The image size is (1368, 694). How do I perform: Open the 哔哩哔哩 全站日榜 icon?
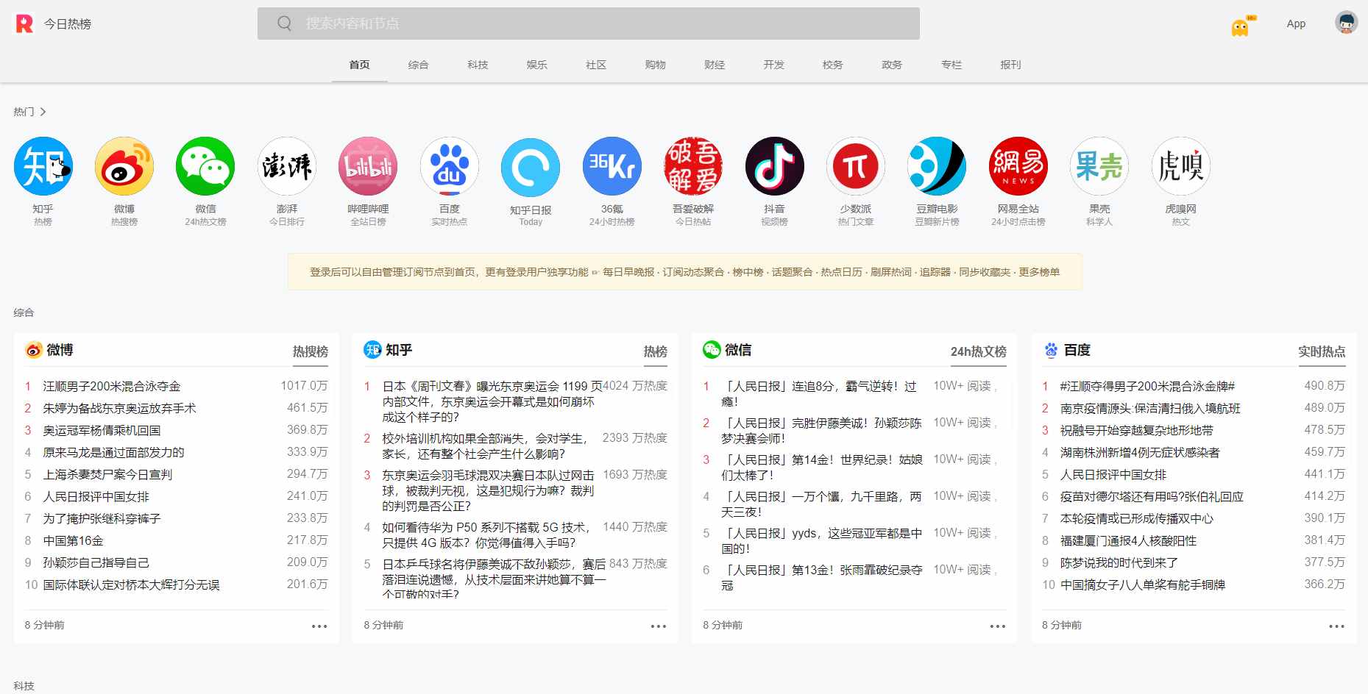[368, 166]
